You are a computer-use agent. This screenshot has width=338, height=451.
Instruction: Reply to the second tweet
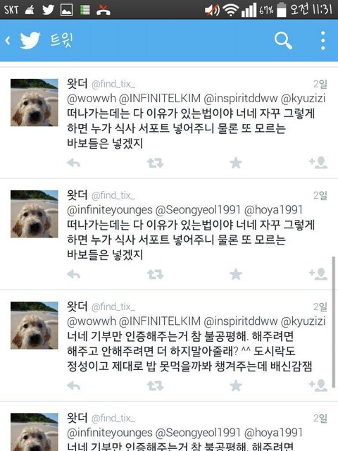pyautogui.click(x=73, y=274)
